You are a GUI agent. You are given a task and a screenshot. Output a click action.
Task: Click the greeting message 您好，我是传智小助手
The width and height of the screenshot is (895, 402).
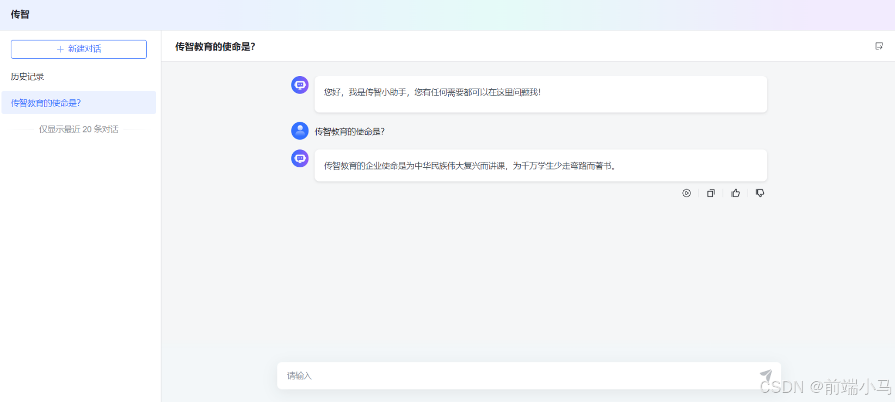click(x=433, y=92)
